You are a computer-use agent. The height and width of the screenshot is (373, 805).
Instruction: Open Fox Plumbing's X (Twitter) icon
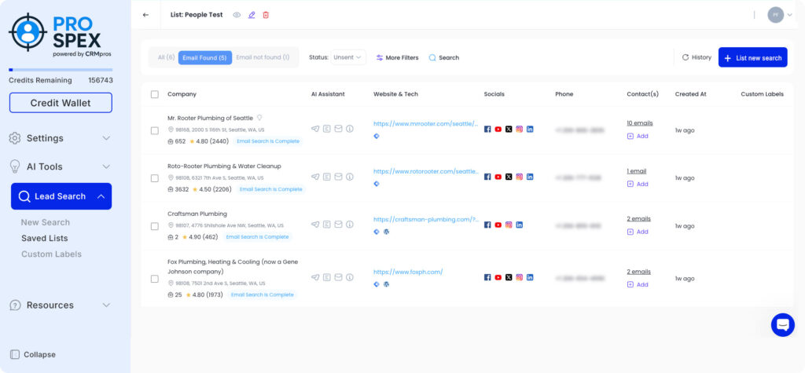pyautogui.click(x=509, y=277)
